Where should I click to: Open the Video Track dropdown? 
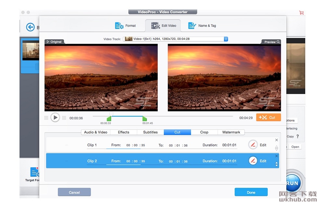(x=175, y=39)
